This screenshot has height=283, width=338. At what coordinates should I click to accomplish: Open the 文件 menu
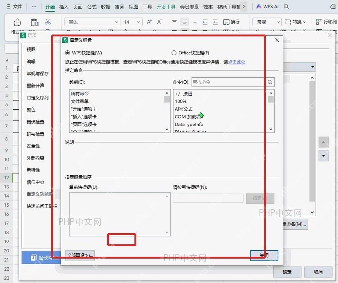pyautogui.click(x=15, y=7)
